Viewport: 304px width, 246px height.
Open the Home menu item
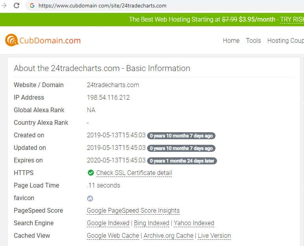pos(231,41)
